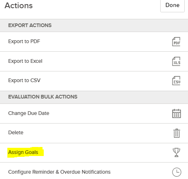Image resolution: width=188 pixels, height=179 pixels.
Task: Click the XLS spreadsheet file icon
Action: [x=176, y=61]
